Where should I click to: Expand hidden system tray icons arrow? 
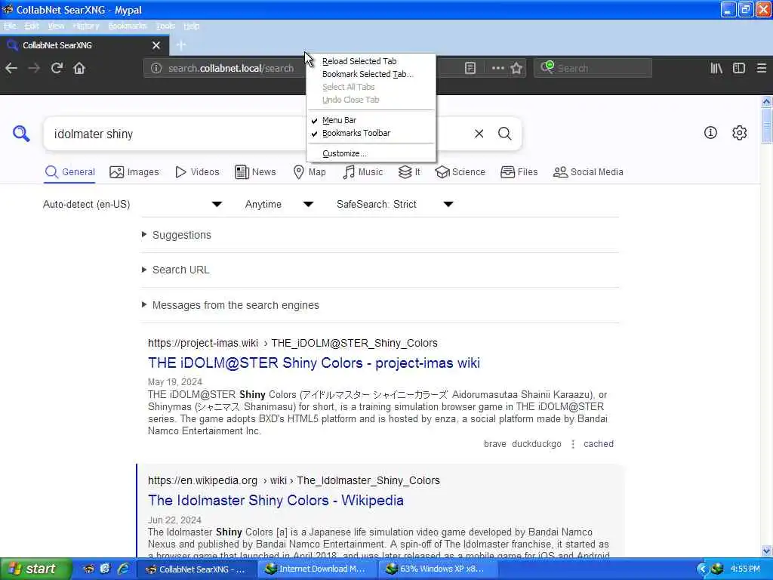[702, 569]
